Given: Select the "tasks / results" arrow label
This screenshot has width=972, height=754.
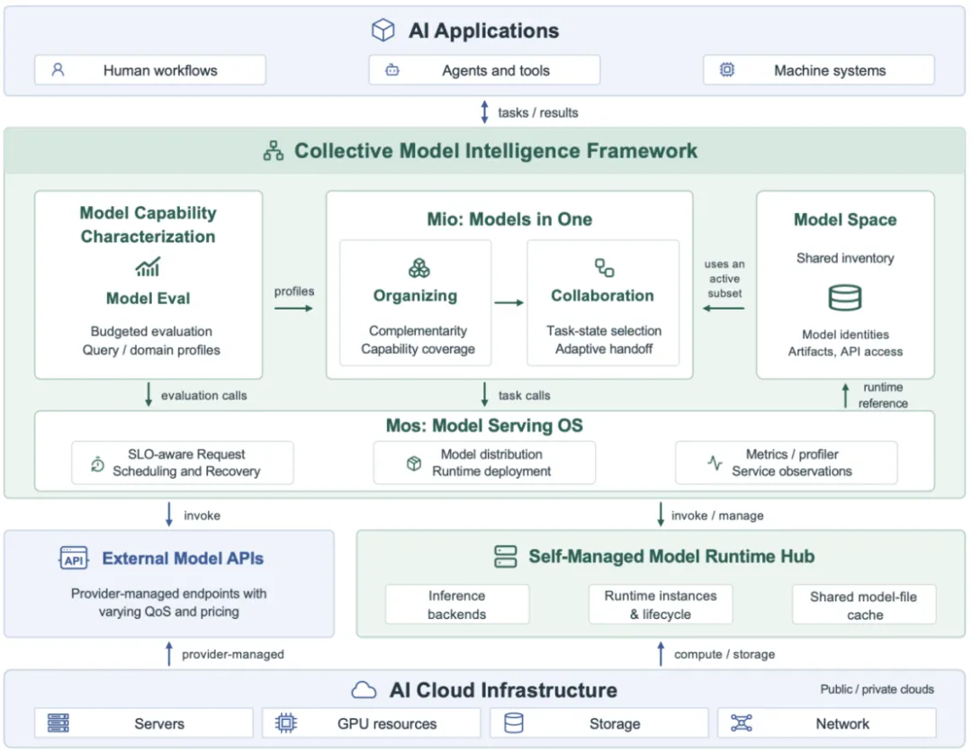Looking at the screenshot, I should pos(538,112).
